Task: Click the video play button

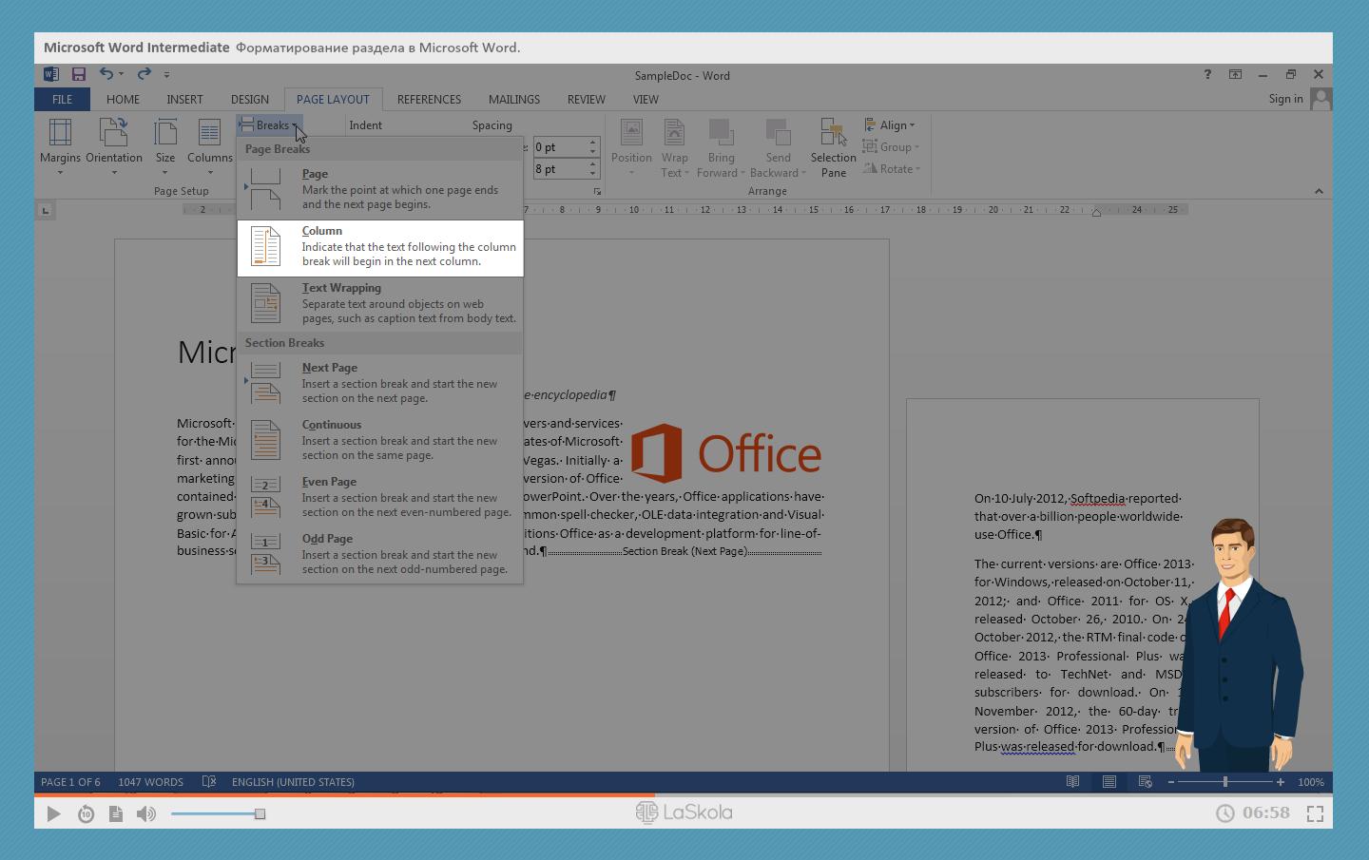Action: [54, 813]
